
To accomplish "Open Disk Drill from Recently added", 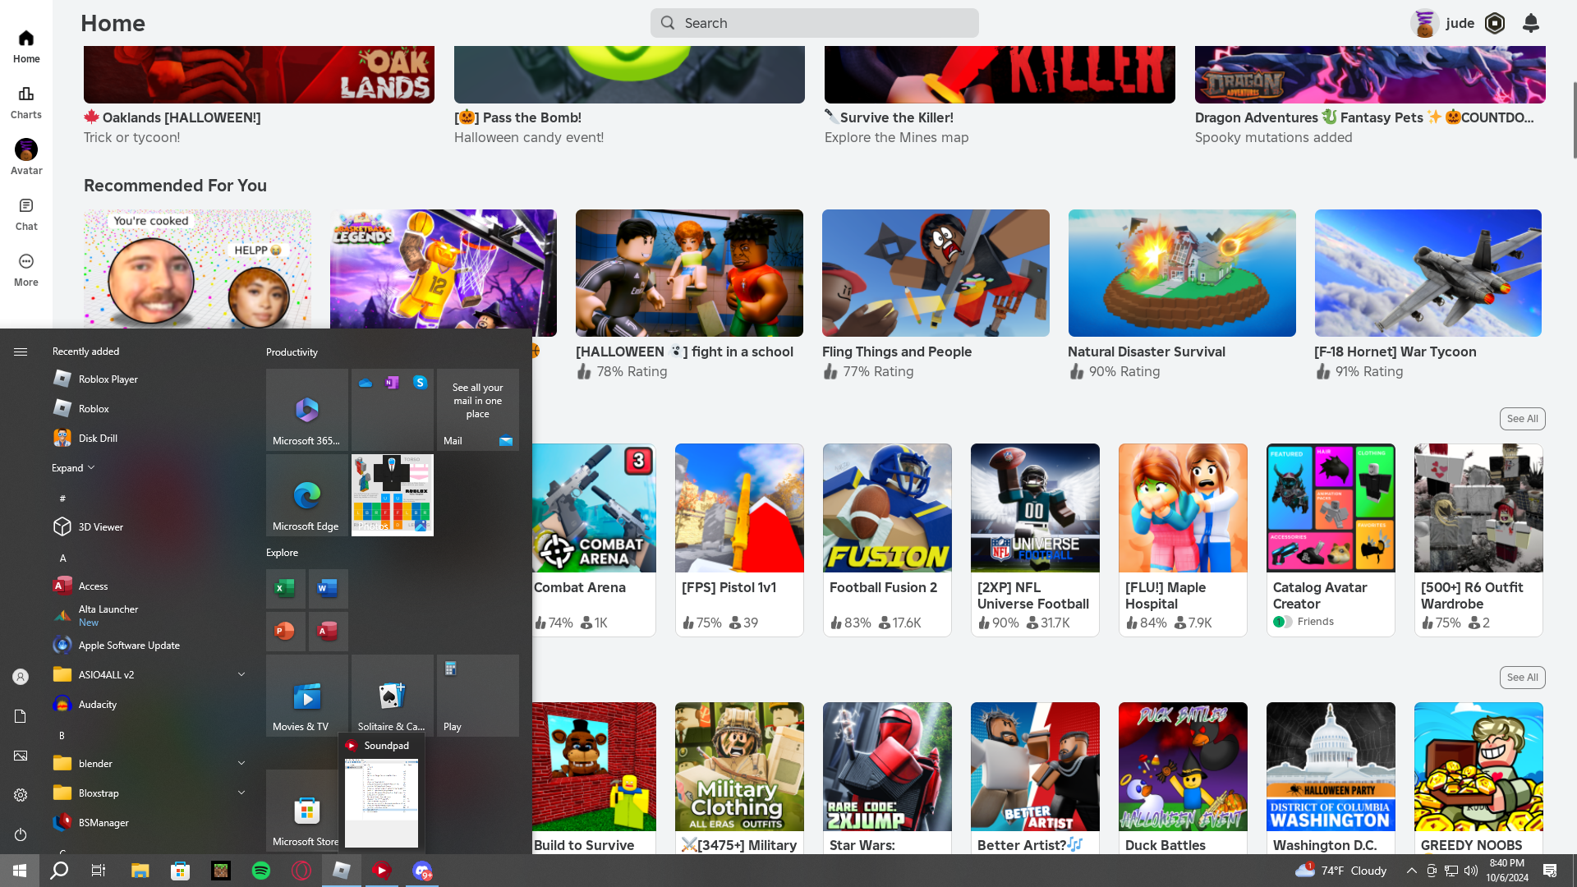I will 98,438.
